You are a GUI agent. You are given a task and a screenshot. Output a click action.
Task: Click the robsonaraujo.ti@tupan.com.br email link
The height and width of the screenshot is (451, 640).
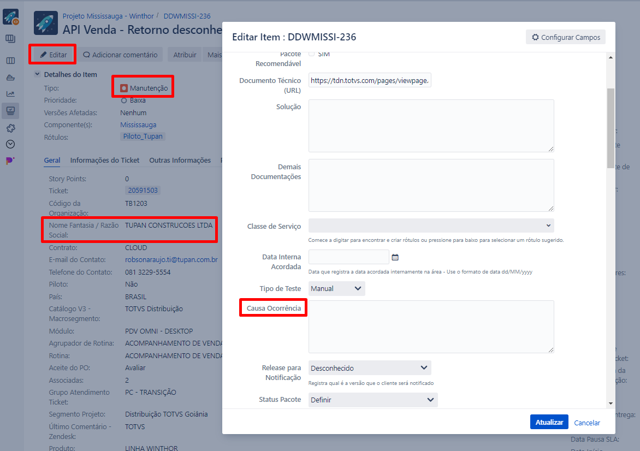pyautogui.click(x=171, y=259)
